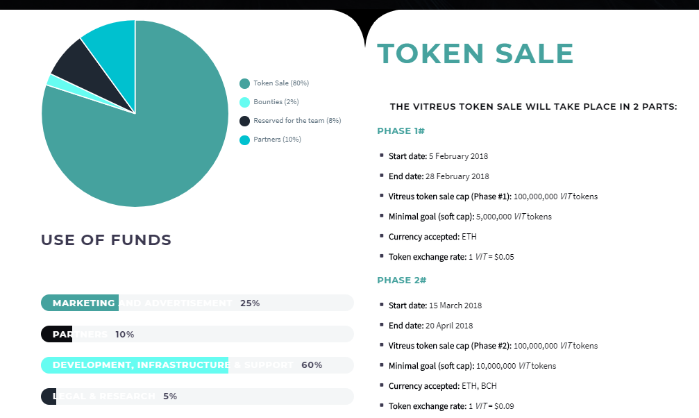Click the Token Sale (80%) legend dot

245,83
